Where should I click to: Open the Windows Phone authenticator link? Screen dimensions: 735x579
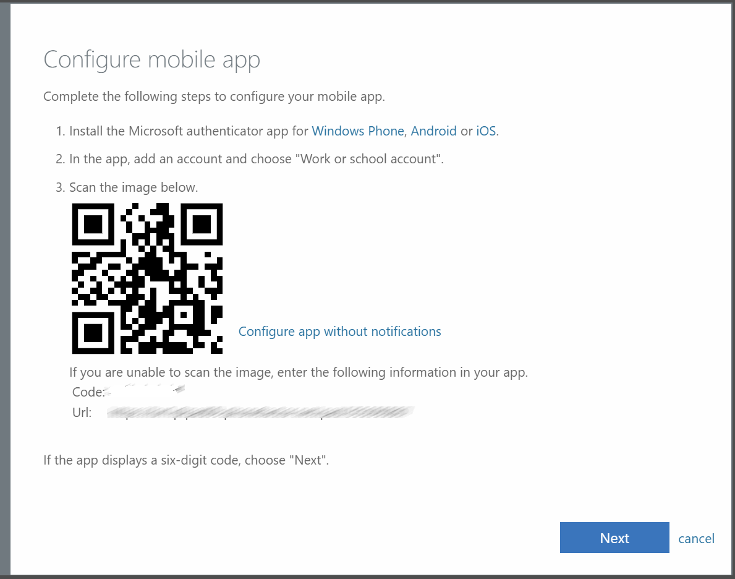pyautogui.click(x=358, y=131)
